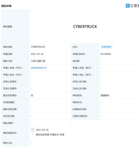
Task: Click the timeline date 2021-05-18
Action: (x=42, y=130)
